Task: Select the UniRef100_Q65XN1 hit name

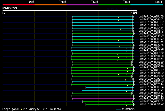Action: tap(151, 48)
